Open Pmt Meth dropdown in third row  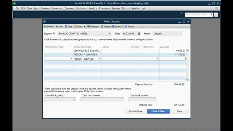coord(158,59)
